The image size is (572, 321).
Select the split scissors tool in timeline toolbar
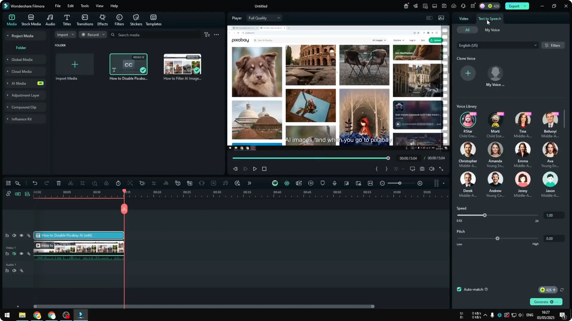[71, 183]
